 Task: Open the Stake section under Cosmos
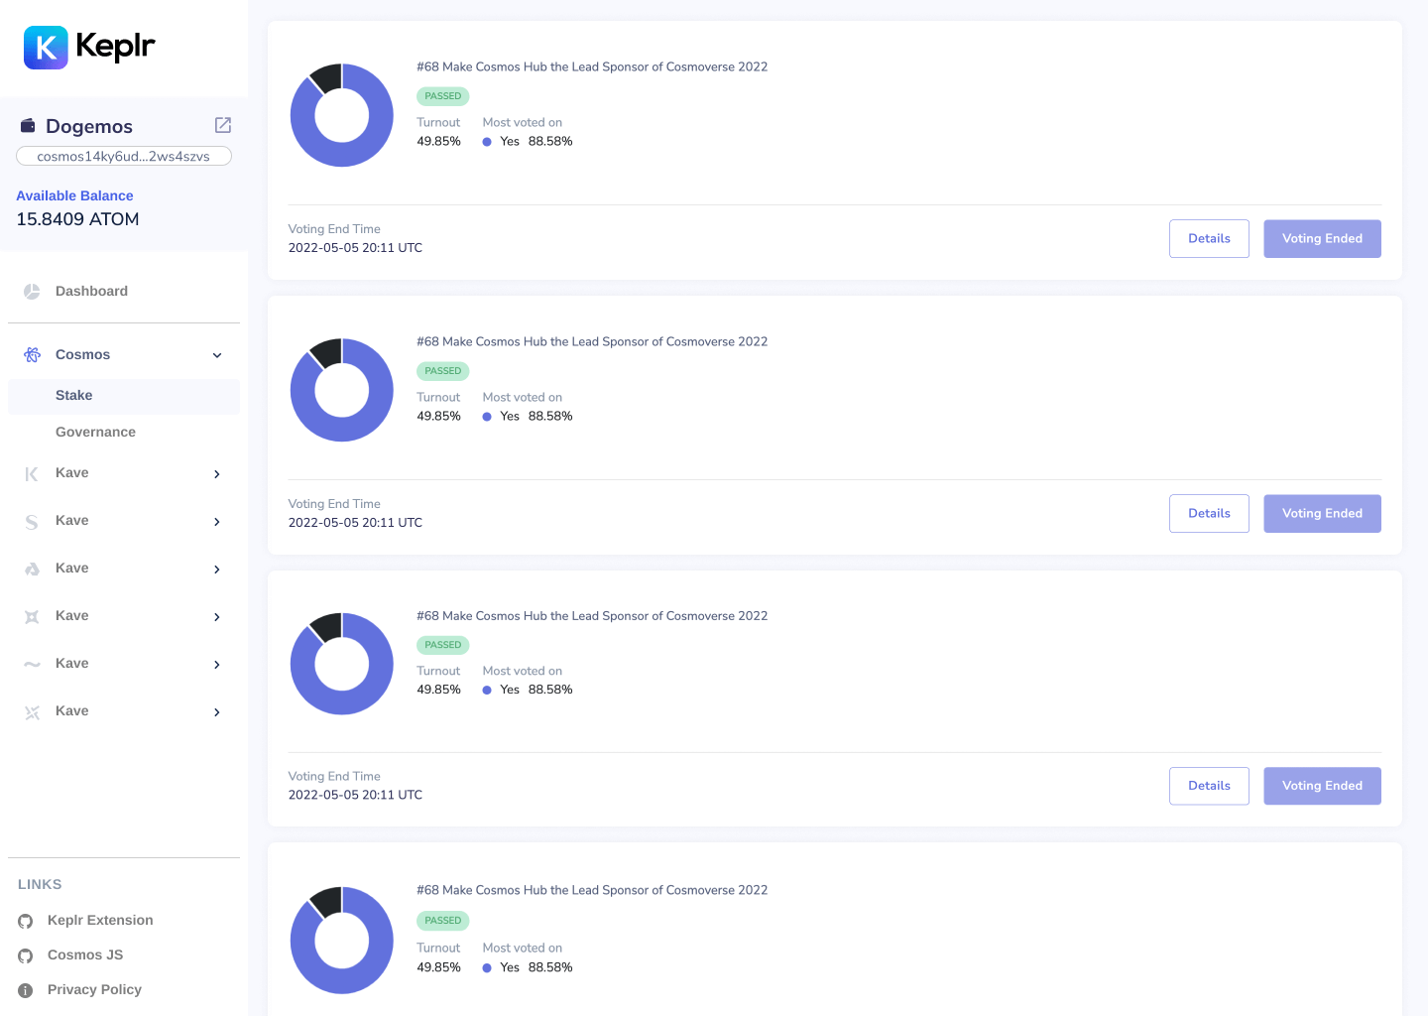(x=73, y=395)
